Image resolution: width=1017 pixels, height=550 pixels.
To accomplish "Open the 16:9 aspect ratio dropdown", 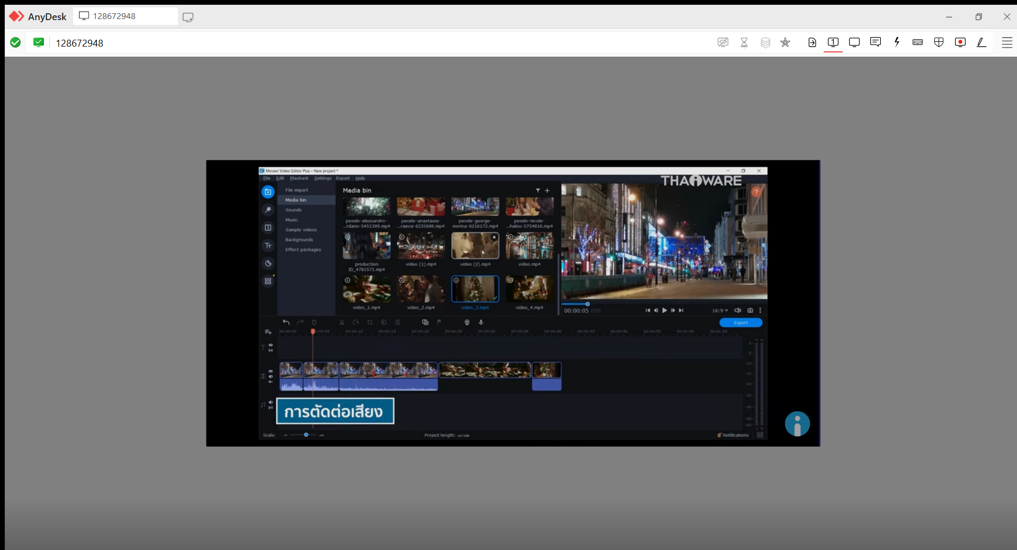I will click(x=720, y=311).
